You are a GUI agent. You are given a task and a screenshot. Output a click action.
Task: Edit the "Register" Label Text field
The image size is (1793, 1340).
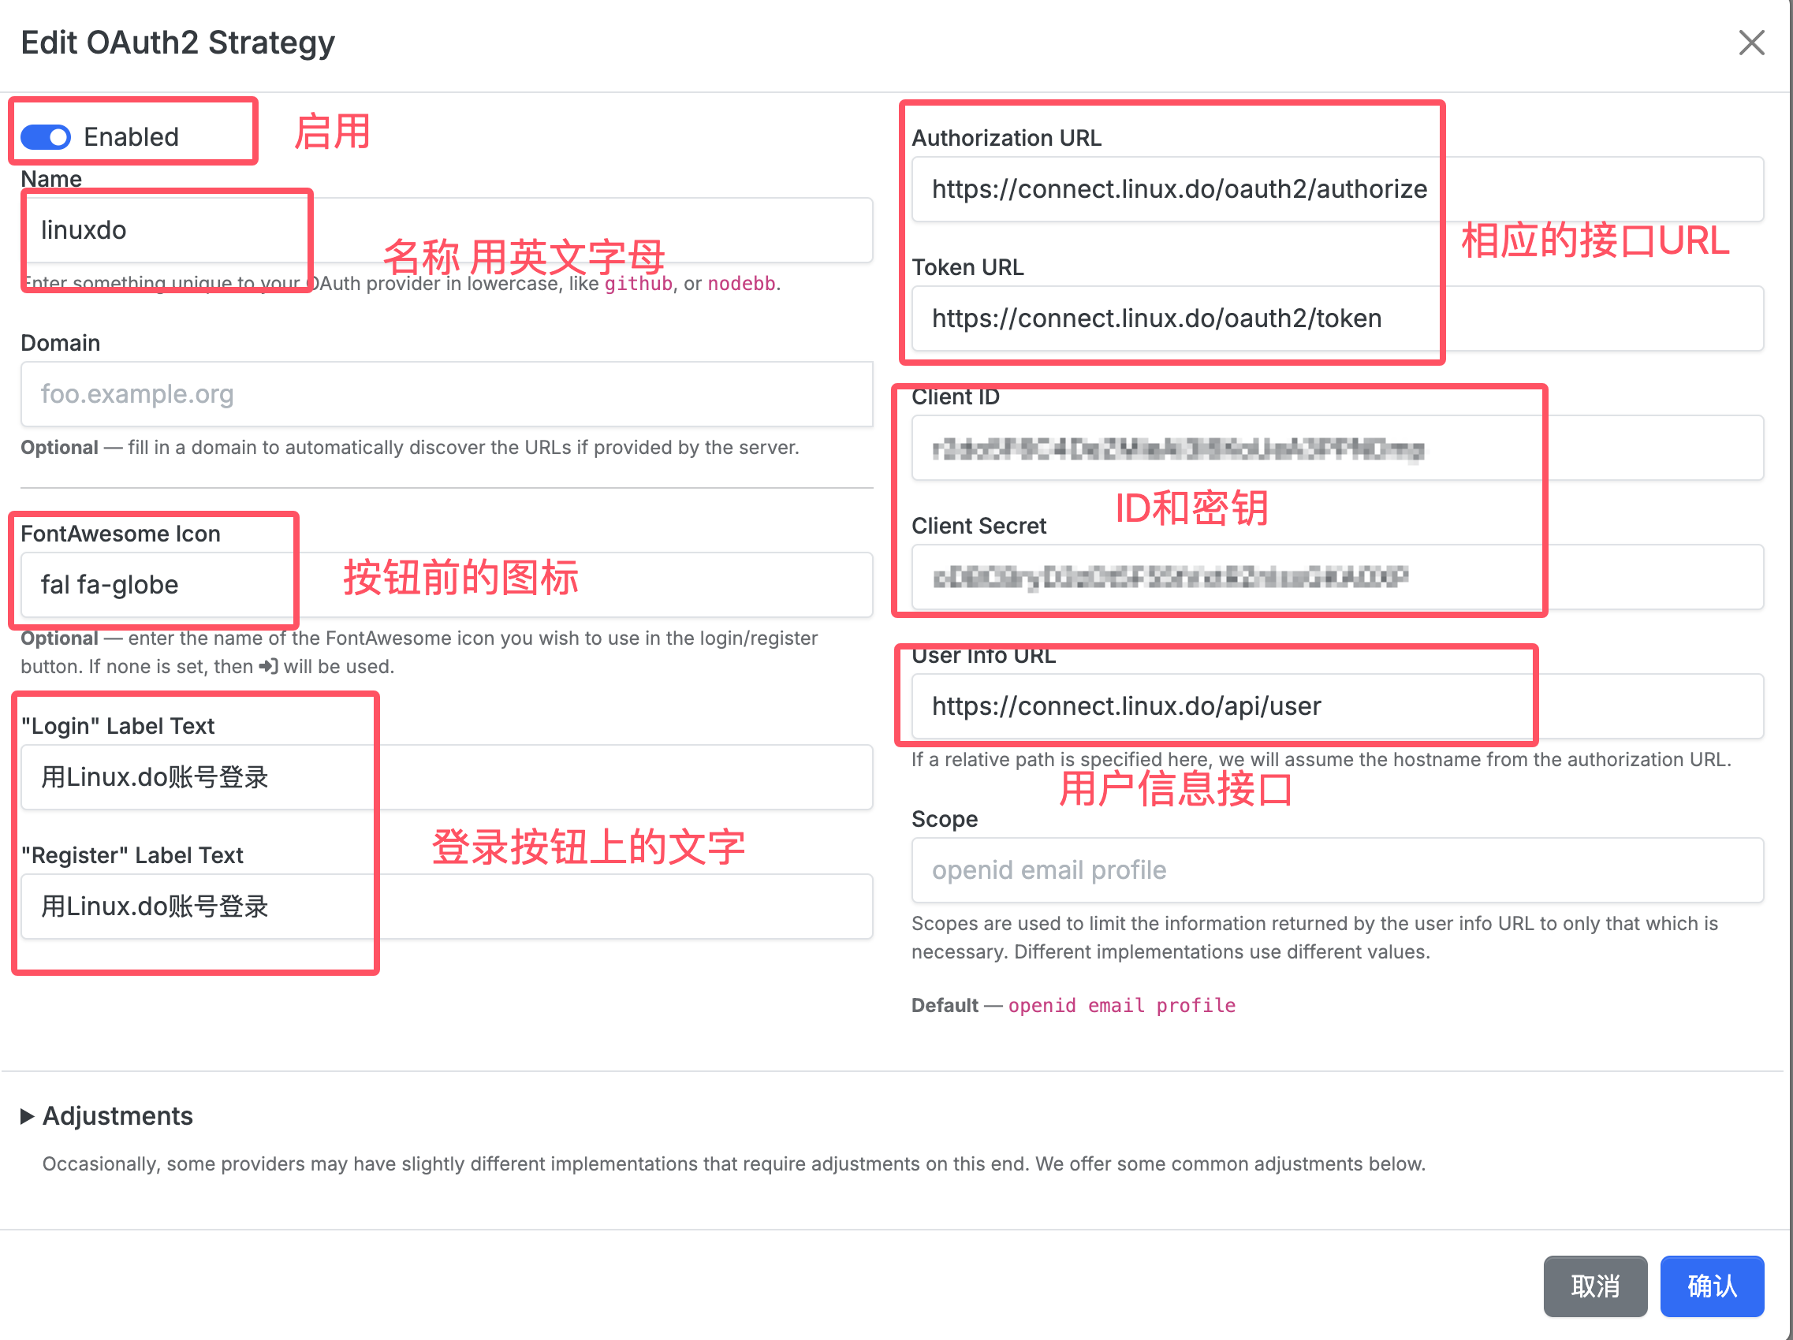pos(446,906)
